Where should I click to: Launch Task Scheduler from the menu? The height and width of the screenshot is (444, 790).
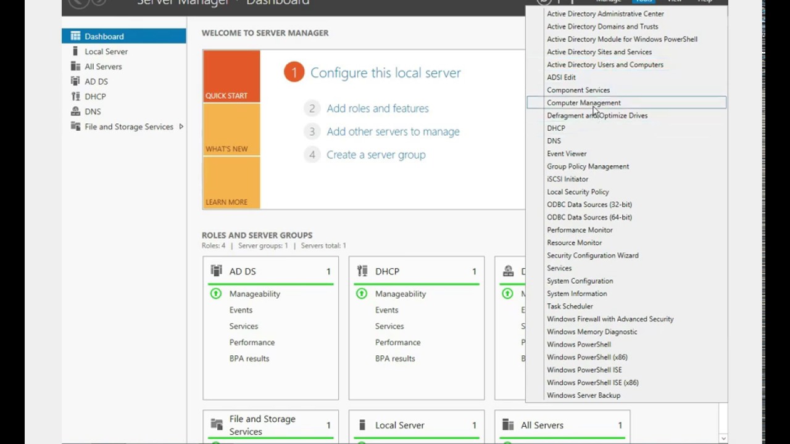coord(570,306)
